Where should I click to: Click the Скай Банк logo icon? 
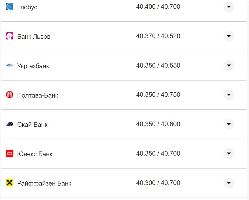coord(9,124)
